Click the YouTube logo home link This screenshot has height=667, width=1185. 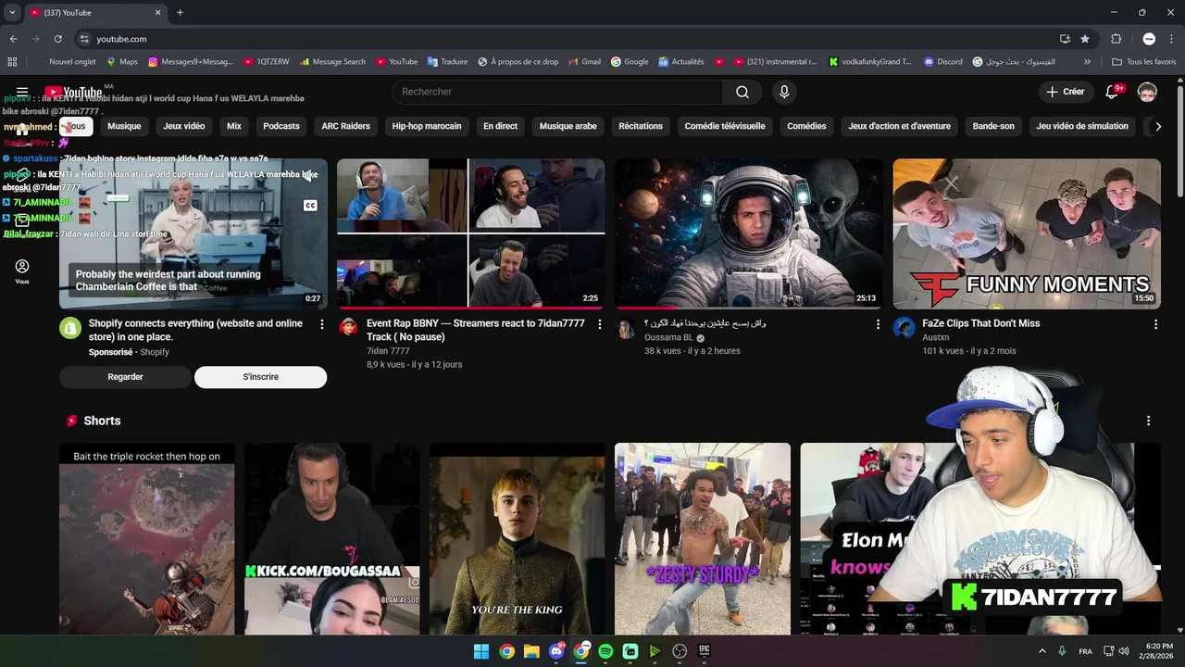tap(73, 92)
